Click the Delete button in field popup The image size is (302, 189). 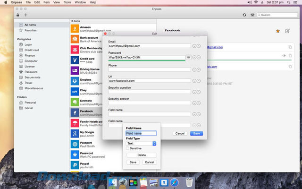click(142, 155)
